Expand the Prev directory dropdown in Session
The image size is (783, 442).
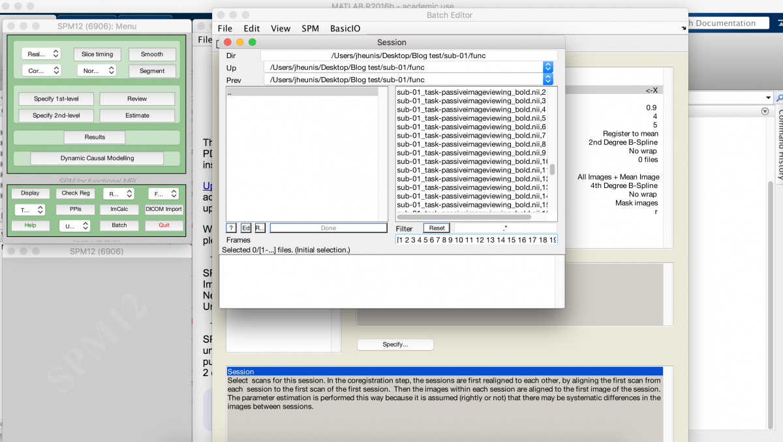(x=548, y=80)
